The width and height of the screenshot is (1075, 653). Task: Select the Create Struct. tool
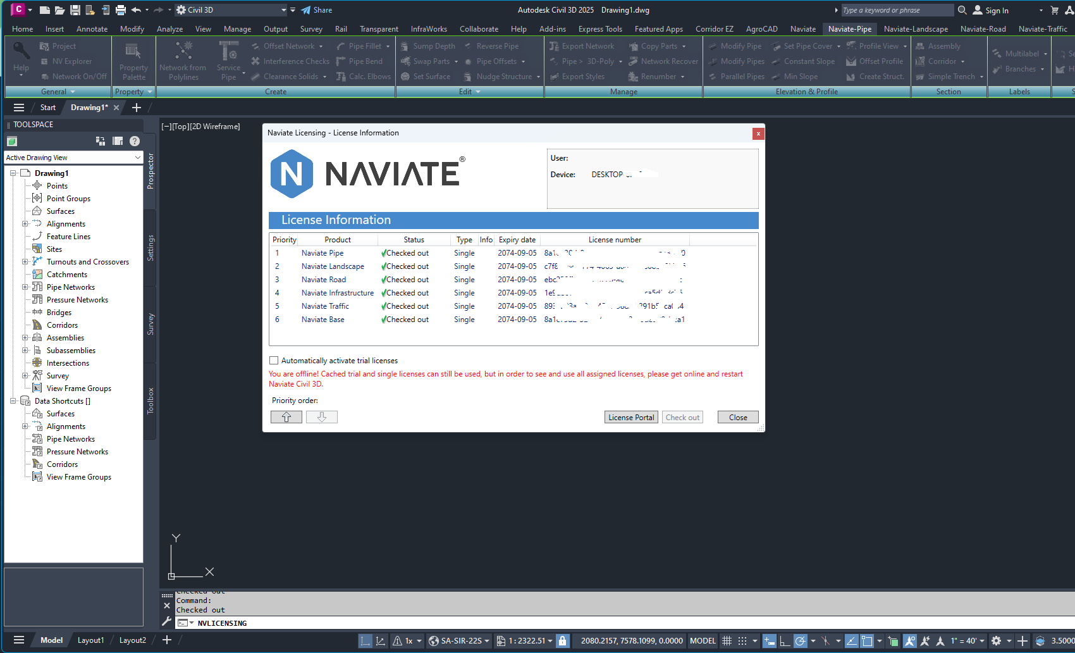[x=875, y=77]
